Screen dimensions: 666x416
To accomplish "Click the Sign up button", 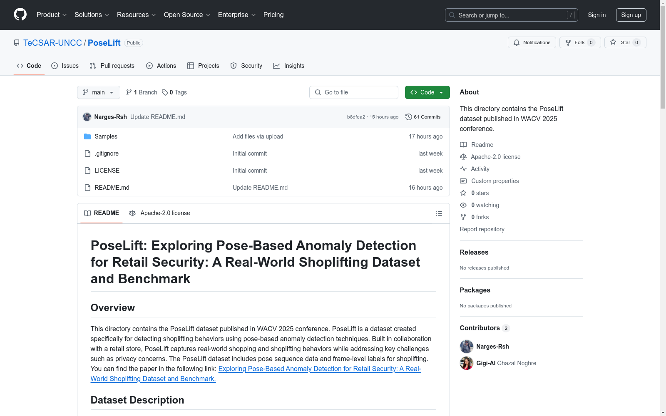I will [631, 15].
